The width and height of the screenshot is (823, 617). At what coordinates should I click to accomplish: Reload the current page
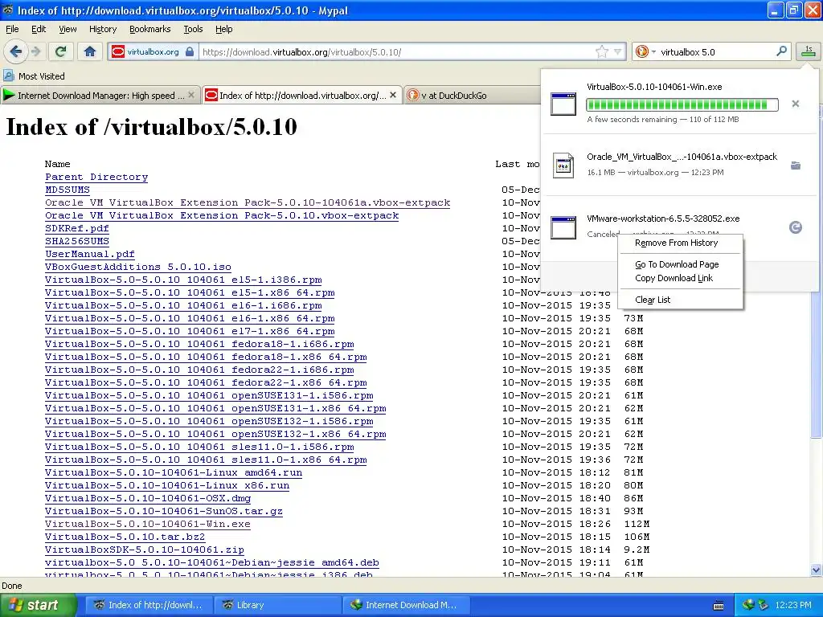[61, 51]
